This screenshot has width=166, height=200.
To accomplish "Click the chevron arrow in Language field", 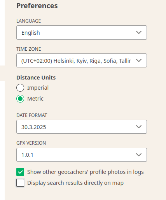I will coord(139,32).
